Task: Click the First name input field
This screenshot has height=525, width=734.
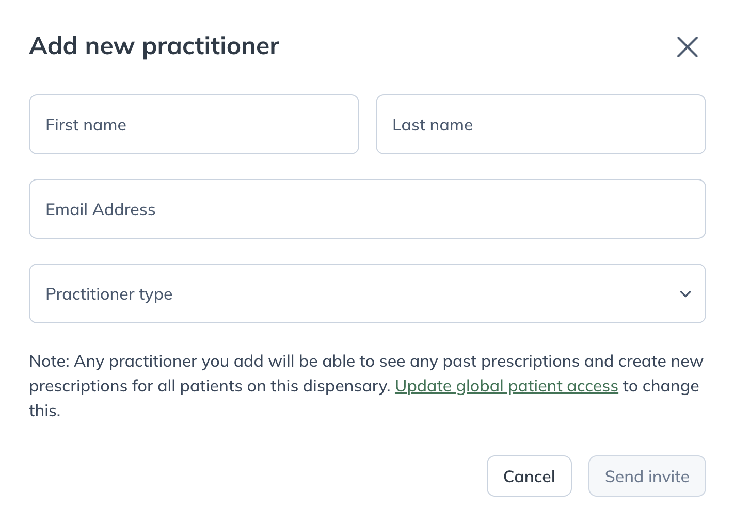Action: [x=194, y=124]
